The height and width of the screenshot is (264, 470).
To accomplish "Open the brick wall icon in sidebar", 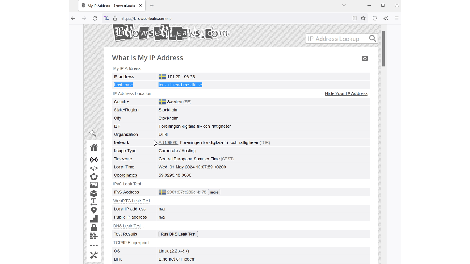I will pos(94,236).
